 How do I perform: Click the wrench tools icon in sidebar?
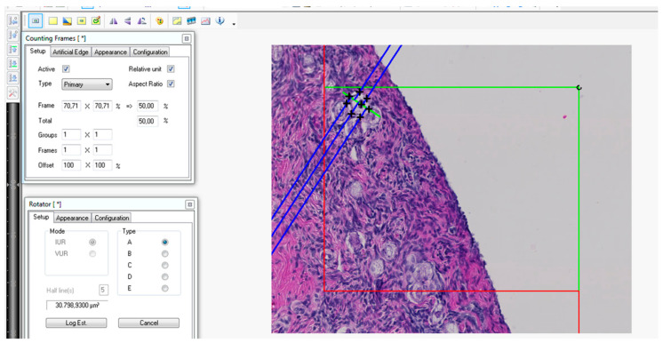point(13,93)
